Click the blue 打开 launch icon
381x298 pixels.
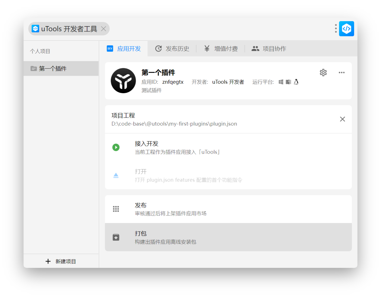pos(116,175)
